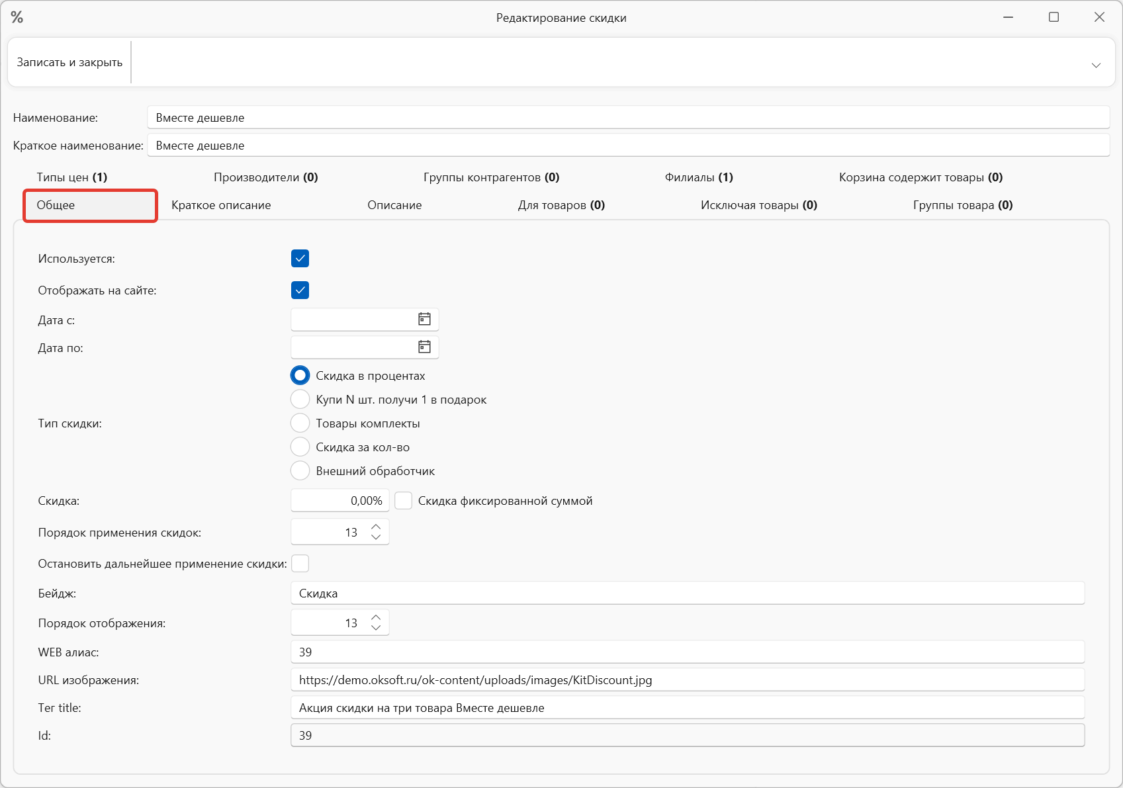The width and height of the screenshot is (1123, 788).
Task: Increase Порядок применения скидок value with up arrow
Action: (376, 527)
